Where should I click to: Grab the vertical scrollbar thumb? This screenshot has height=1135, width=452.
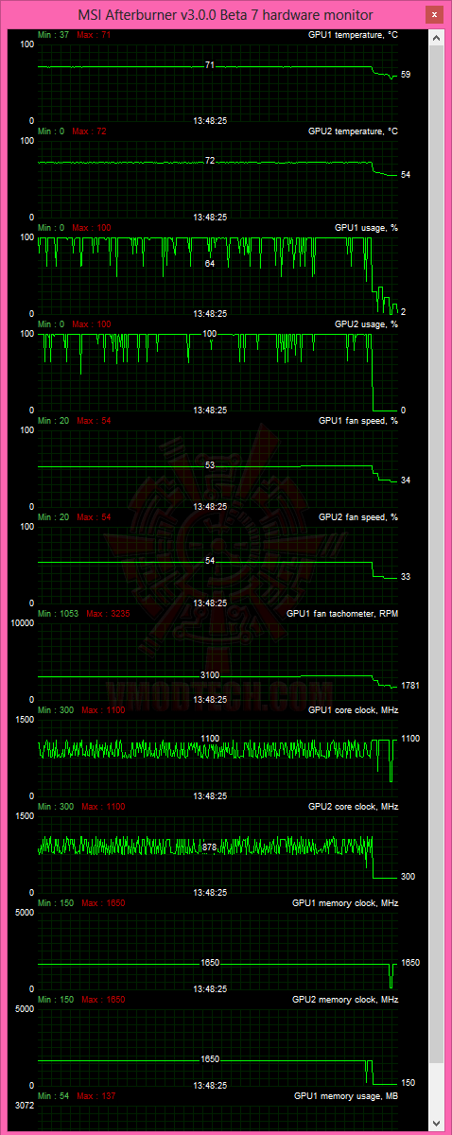pos(436,553)
